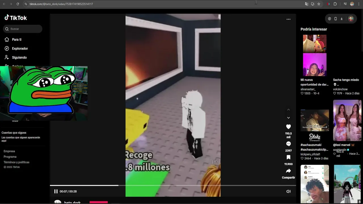The width and height of the screenshot is (363, 204).
Task: Click the main video player
Action: [x=173, y=105]
